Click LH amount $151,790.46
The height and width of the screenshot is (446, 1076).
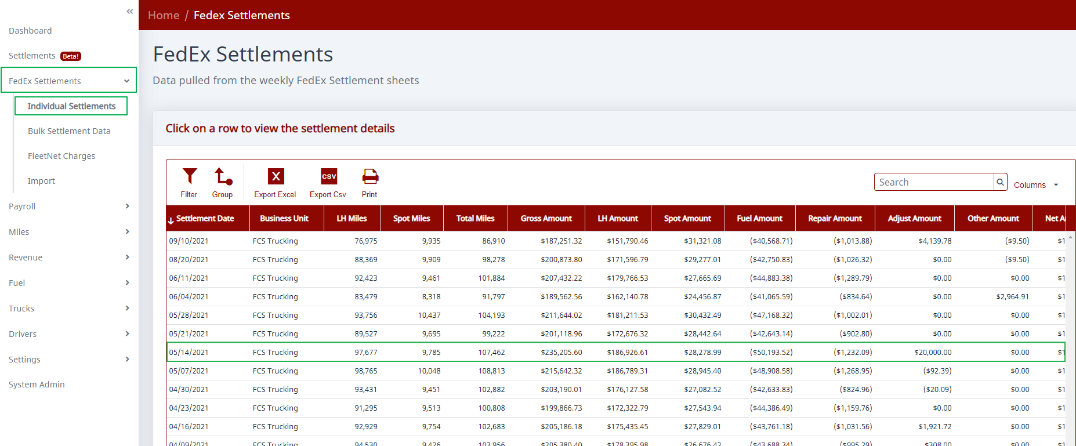628,241
